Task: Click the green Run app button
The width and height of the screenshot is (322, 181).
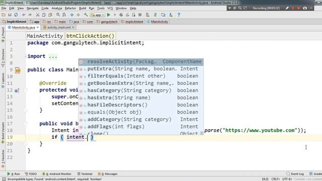Action: [x=109, y=15]
